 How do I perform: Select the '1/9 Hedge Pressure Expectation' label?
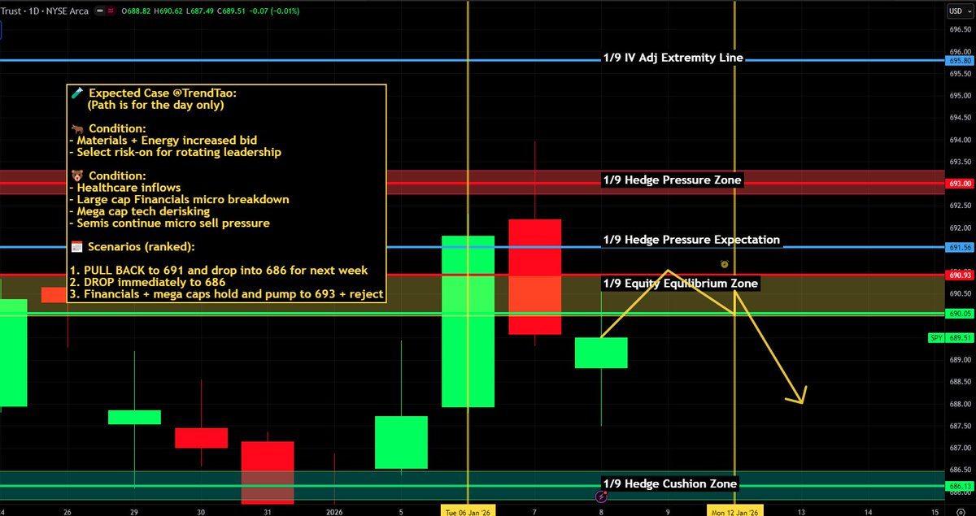691,240
